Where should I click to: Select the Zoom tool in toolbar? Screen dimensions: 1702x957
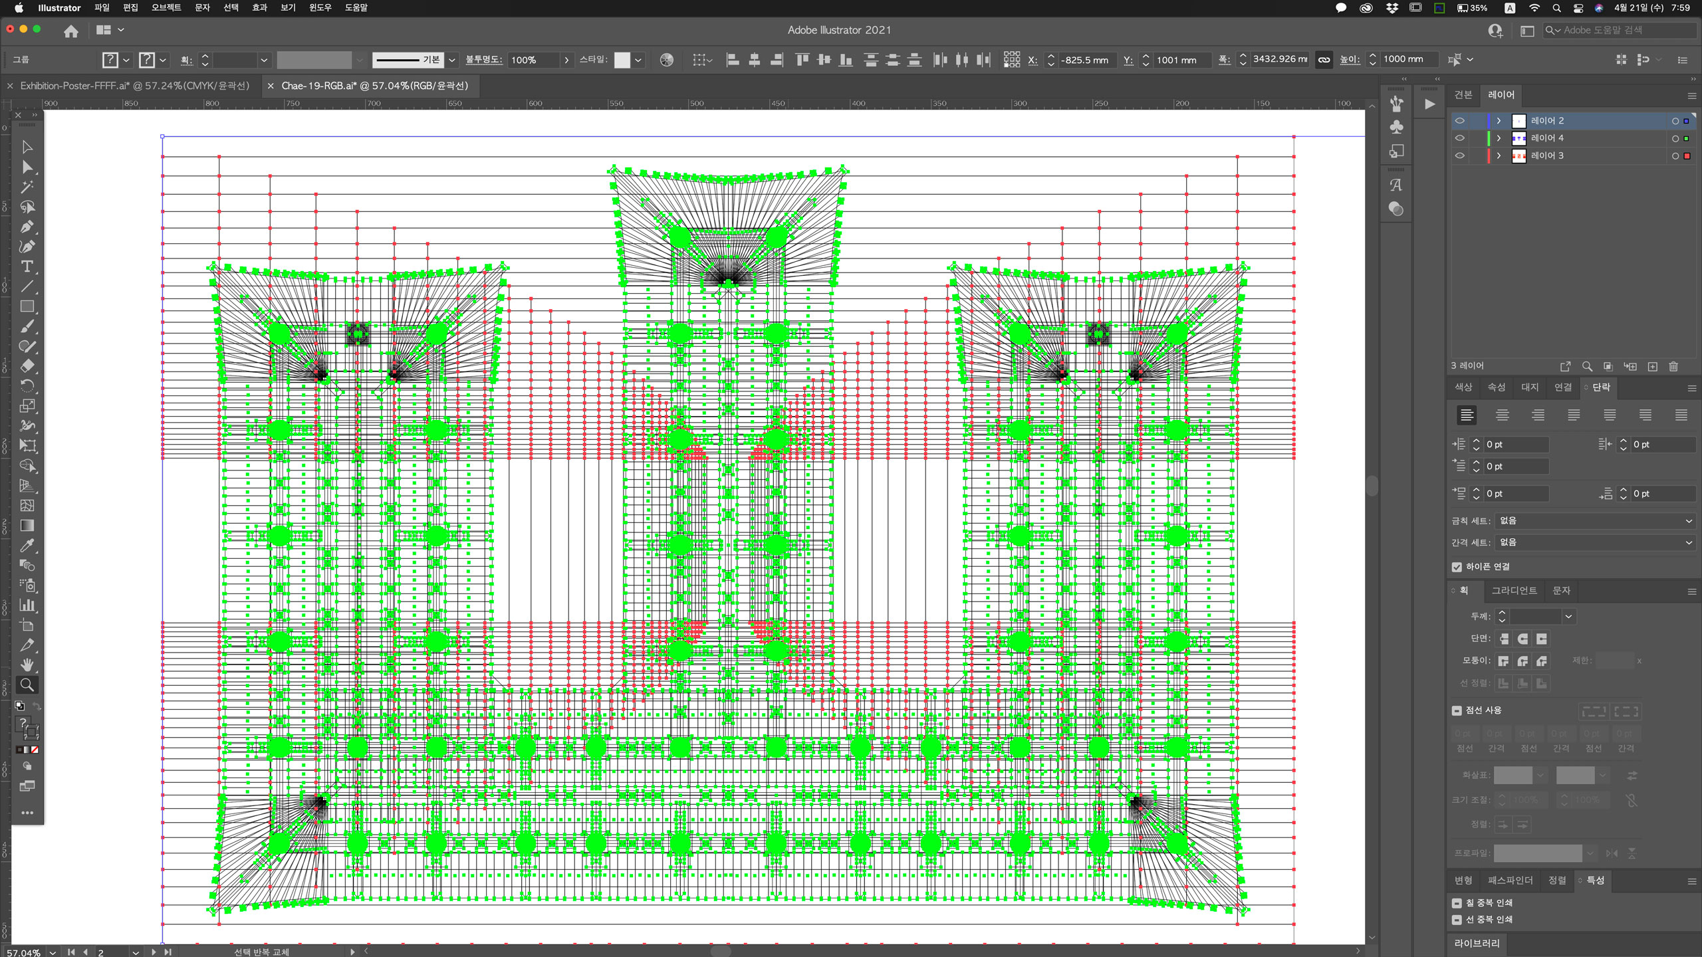coord(27,685)
